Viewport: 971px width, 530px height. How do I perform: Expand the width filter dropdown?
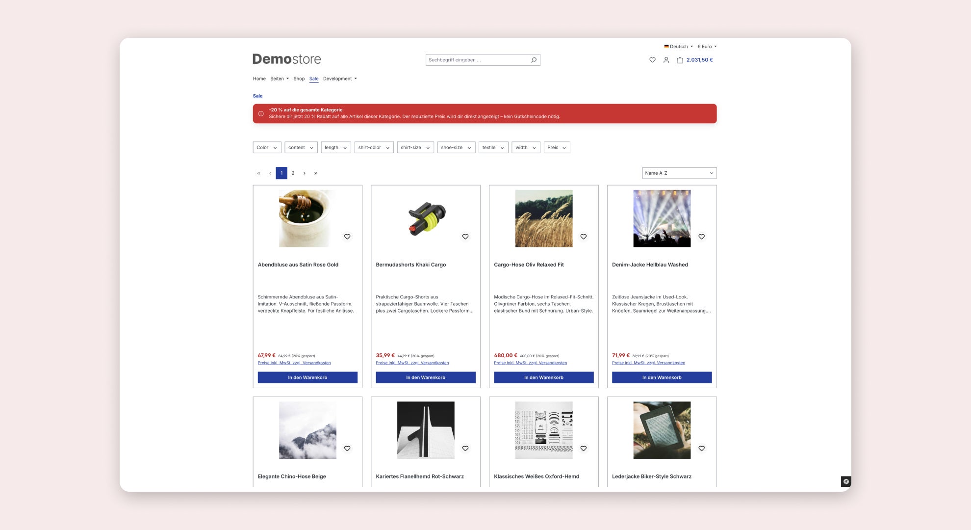[526, 148]
